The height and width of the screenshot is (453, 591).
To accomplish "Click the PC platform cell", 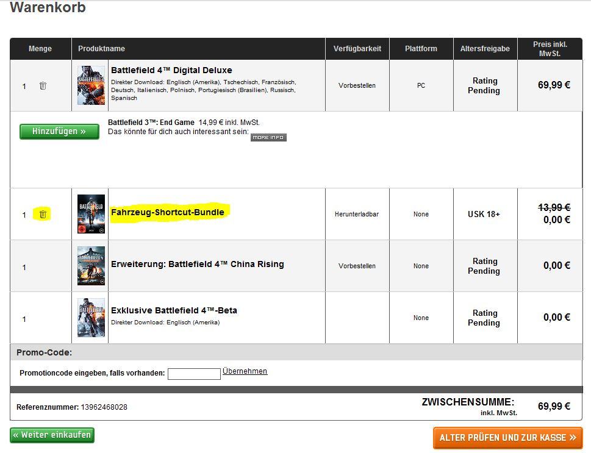I will tap(421, 85).
